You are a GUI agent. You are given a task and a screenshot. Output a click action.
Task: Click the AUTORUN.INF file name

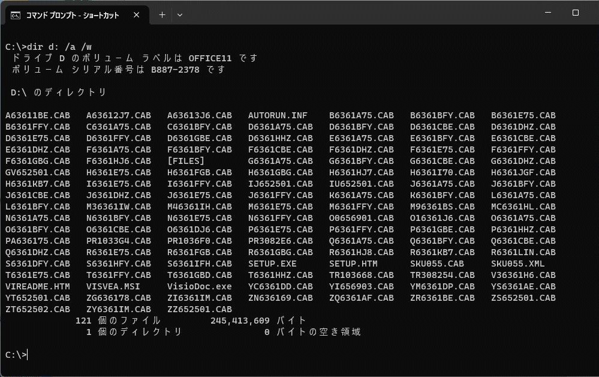click(278, 115)
